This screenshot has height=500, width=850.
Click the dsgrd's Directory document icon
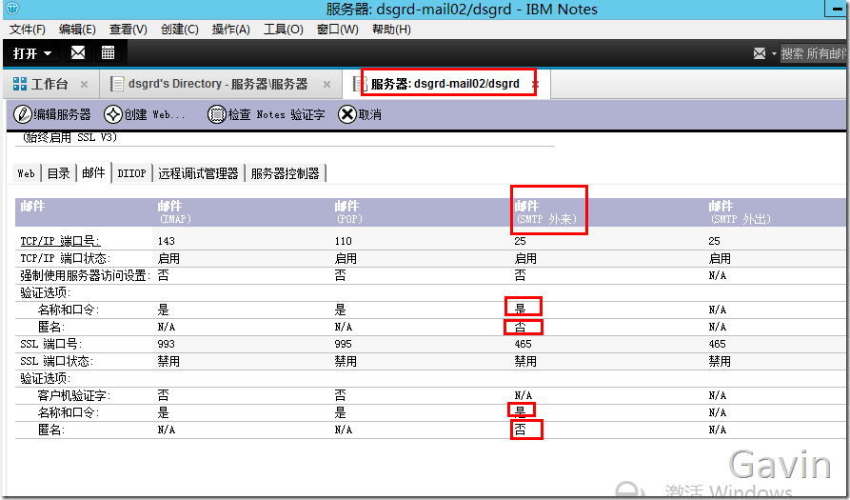pos(116,84)
